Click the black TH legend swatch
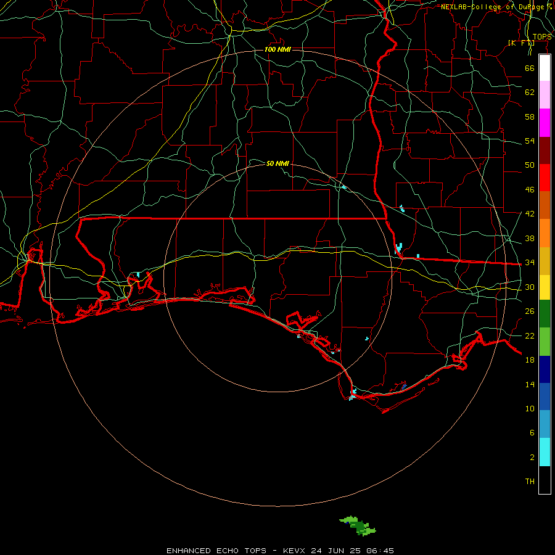The image size is (555, 555). pyautogui.click(x=545, y=480)
